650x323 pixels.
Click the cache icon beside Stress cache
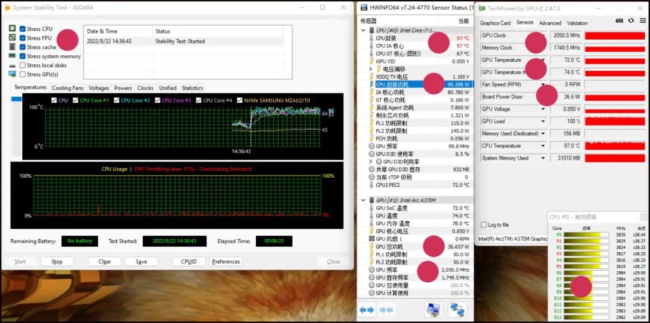13,47
